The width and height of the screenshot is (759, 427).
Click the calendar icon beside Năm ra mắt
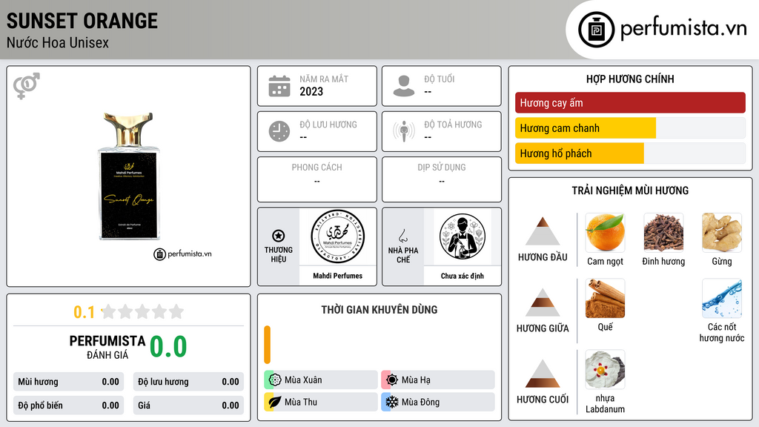click(279, 86)
